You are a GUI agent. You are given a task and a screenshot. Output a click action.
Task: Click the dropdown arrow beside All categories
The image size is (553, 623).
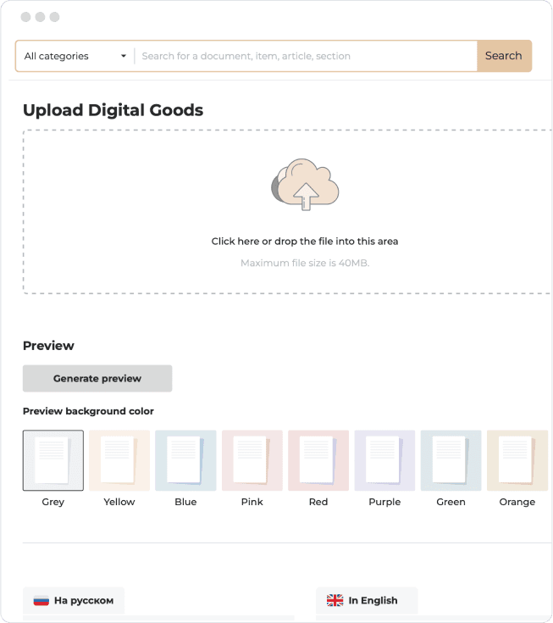tap(124, 56)
